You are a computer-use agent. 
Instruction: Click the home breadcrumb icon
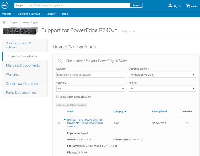[4, 22]
